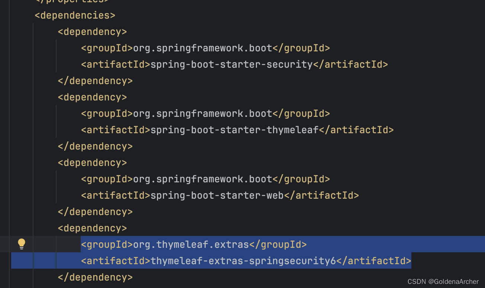Click the <dependency> tag above the web starter
Viewport: 485px width, 288px height.
[92, 163]
